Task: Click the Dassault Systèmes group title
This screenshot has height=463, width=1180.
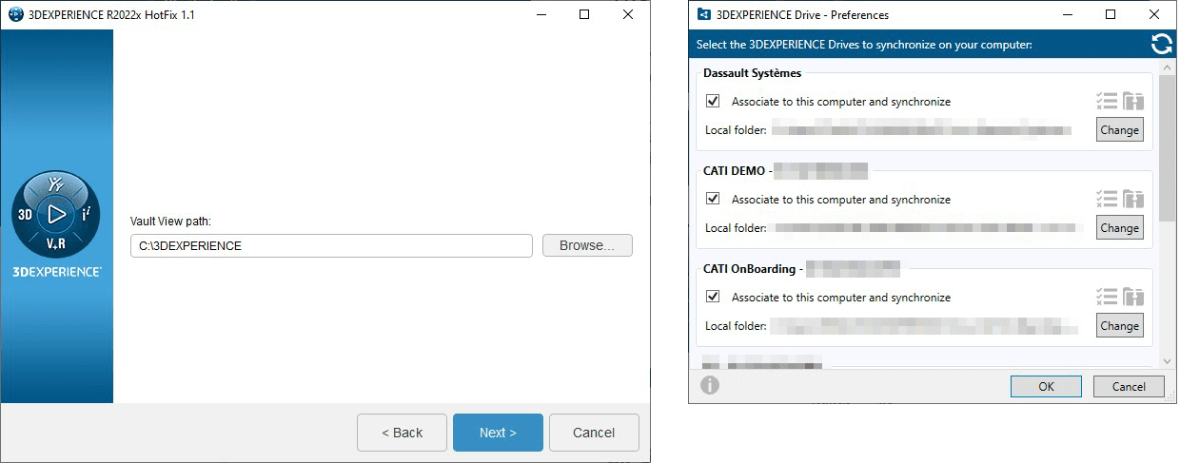Action: [752, 73]
